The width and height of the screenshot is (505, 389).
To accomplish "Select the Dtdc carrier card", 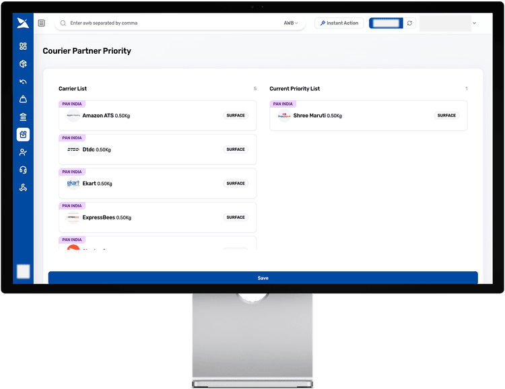I will tap(157, 149).
